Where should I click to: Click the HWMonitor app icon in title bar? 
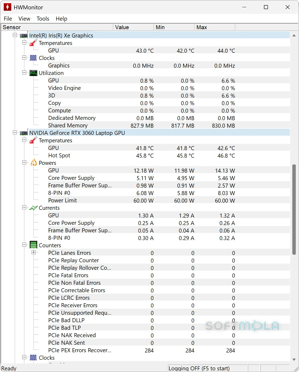pos(7,7)
